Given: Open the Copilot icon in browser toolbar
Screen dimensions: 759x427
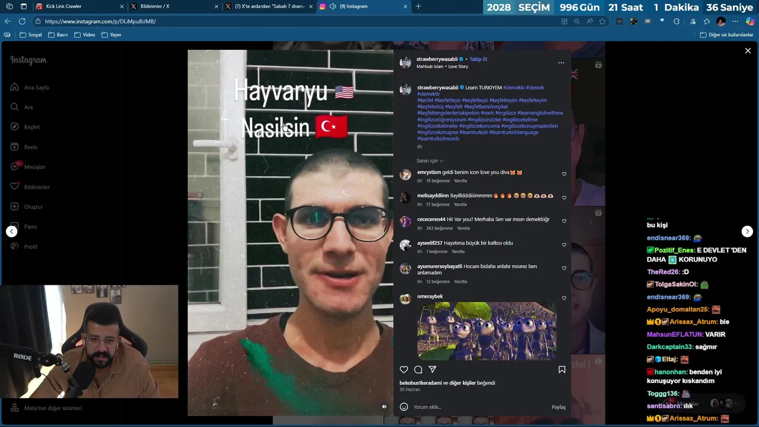Looking at the screenshot, I should point(750,21).
